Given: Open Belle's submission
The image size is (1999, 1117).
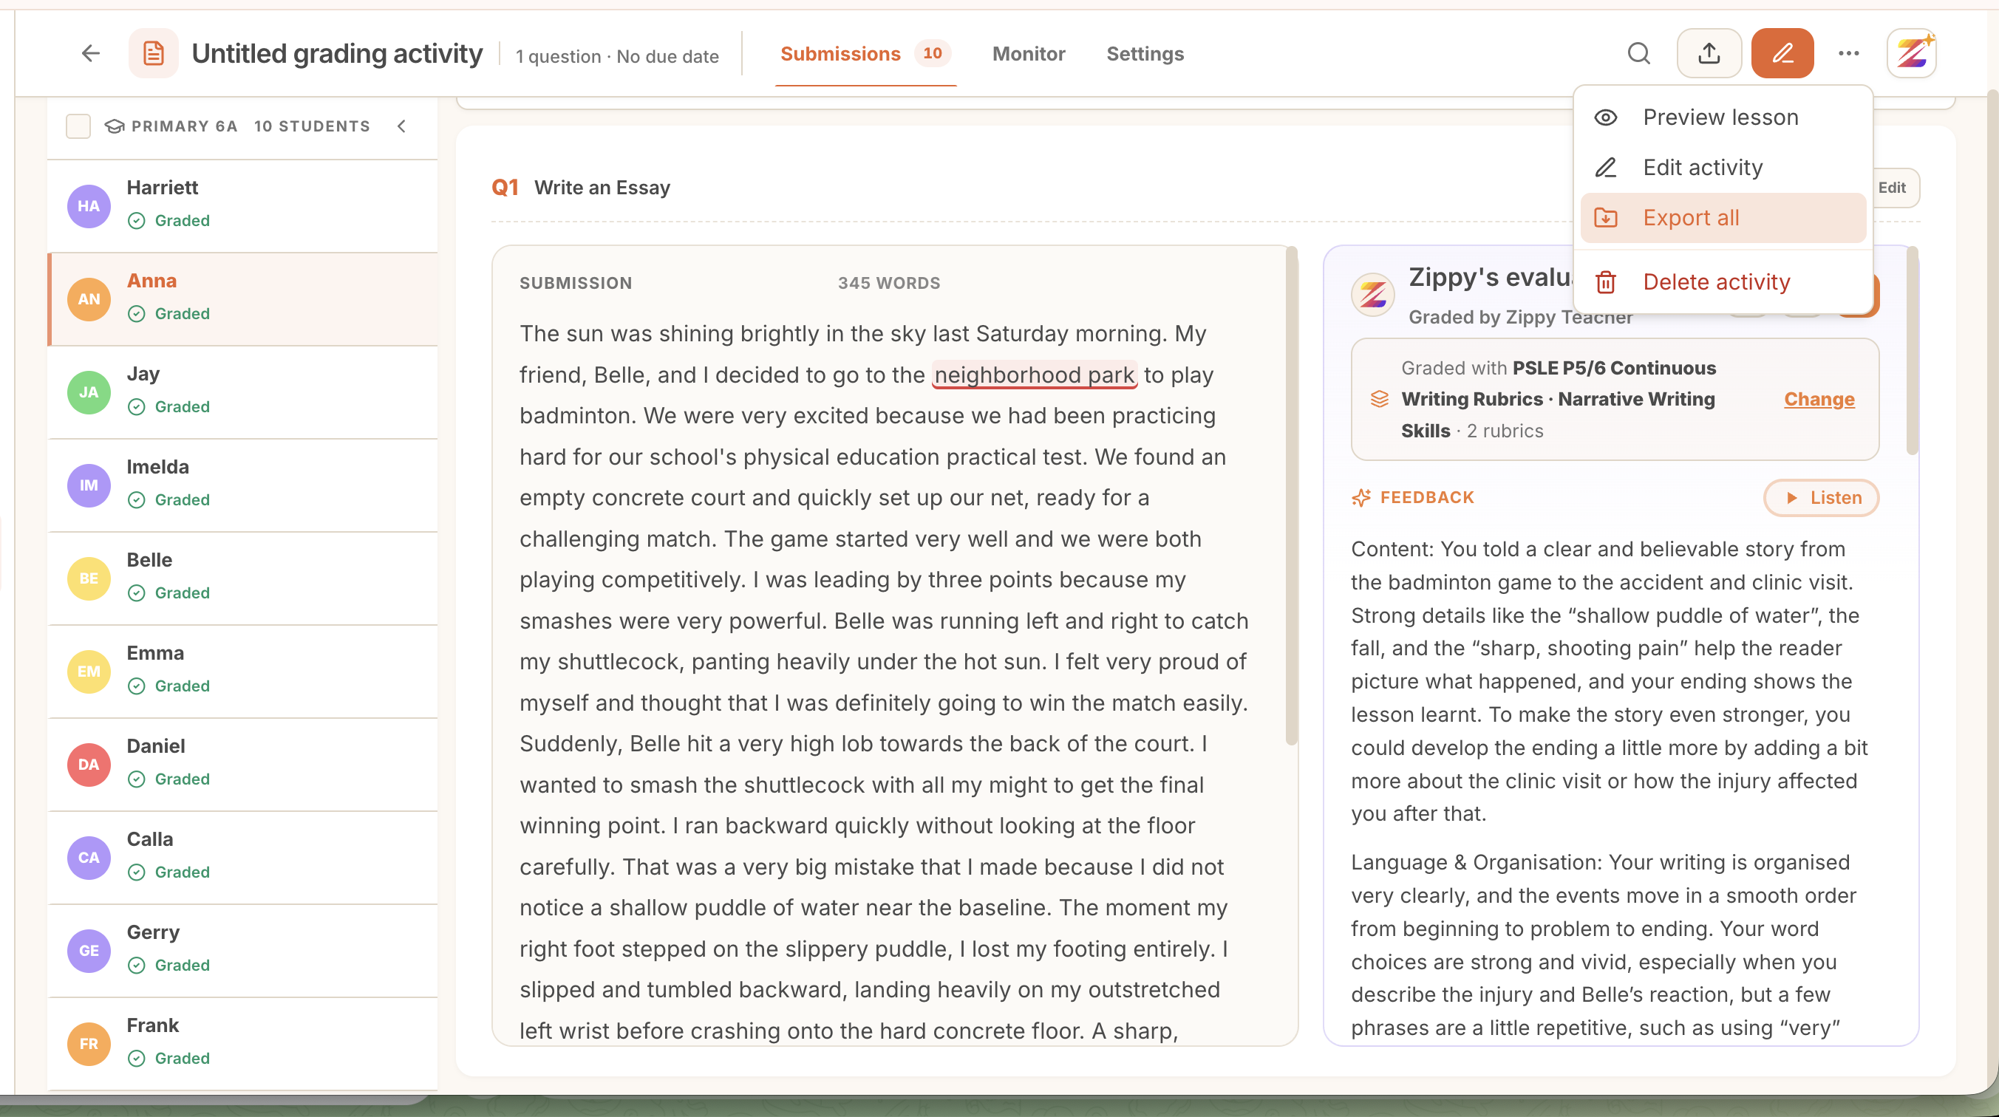Looking at the screenshot, I should tap(243, 578).
